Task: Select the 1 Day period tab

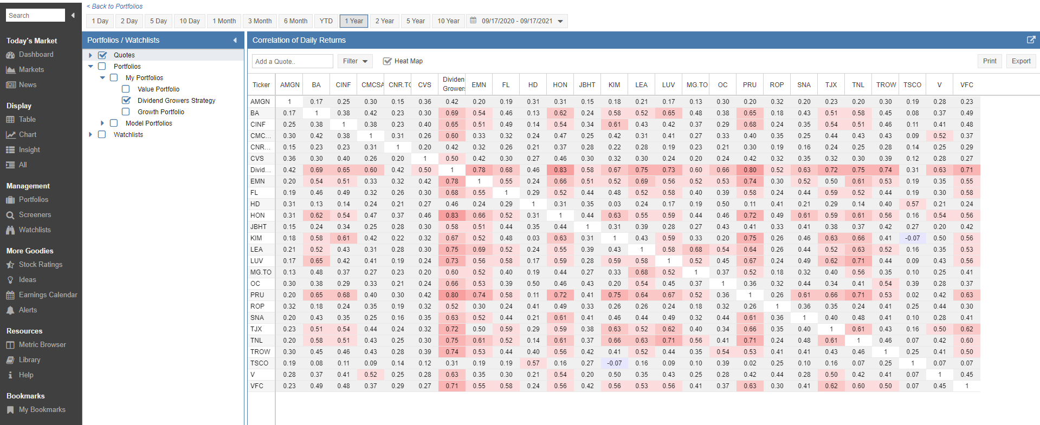Action: coord(100,21)
